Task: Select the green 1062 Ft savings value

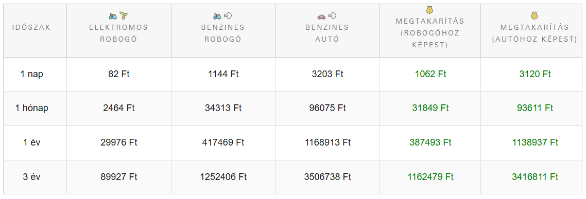Action: tap(430, 74)
